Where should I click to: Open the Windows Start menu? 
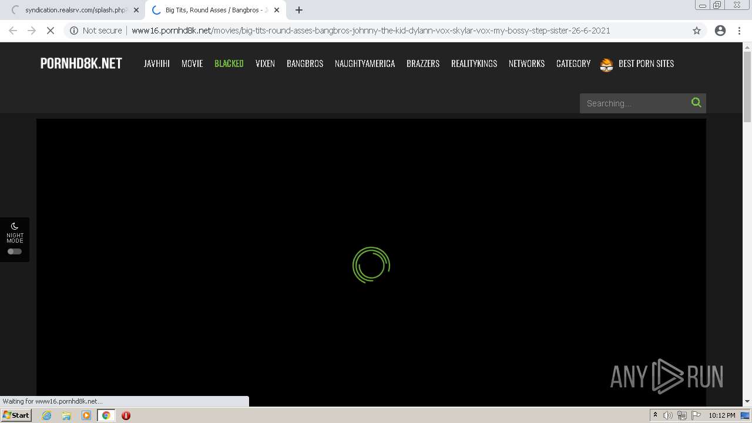tap(16, 415)
